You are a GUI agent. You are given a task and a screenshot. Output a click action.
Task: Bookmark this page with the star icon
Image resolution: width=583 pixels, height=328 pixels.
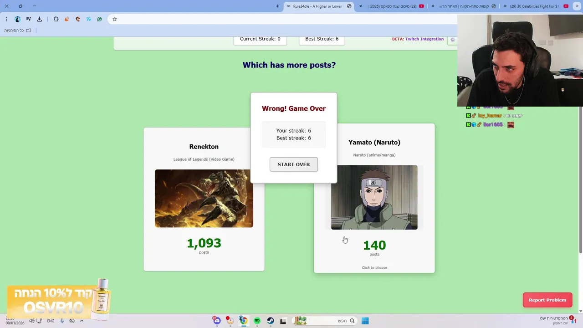coord(115,19)
